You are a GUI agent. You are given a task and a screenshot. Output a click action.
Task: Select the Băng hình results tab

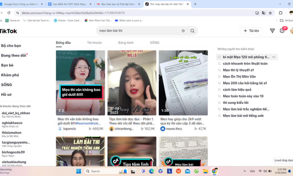click(126, 43)
